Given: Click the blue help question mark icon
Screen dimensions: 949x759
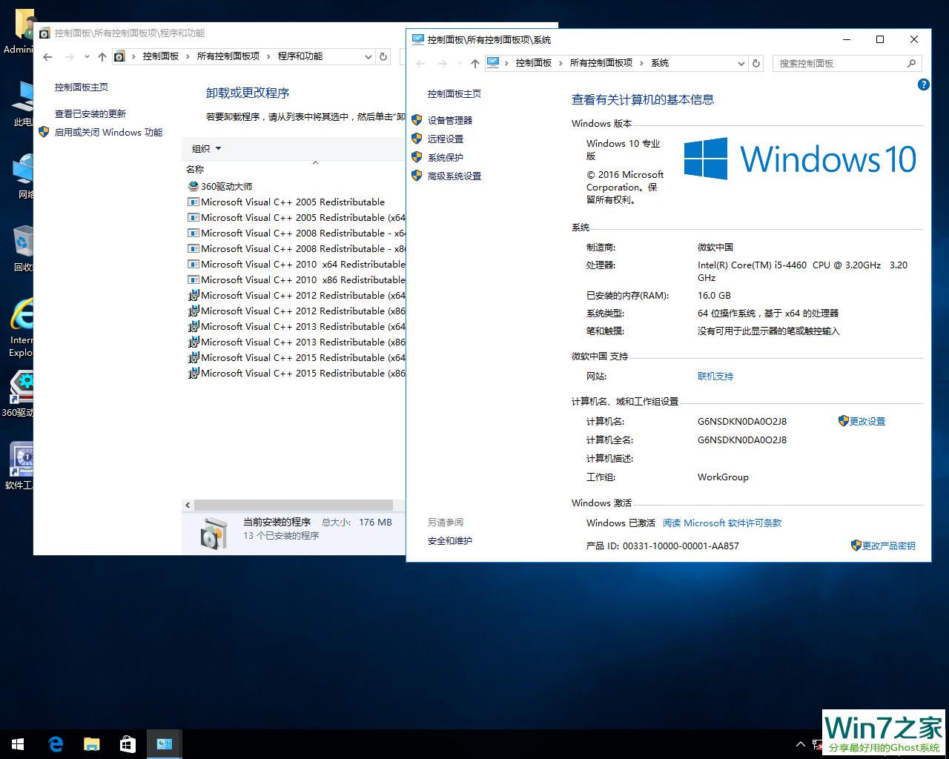Looking at the screenshot, I should [923, 85].
